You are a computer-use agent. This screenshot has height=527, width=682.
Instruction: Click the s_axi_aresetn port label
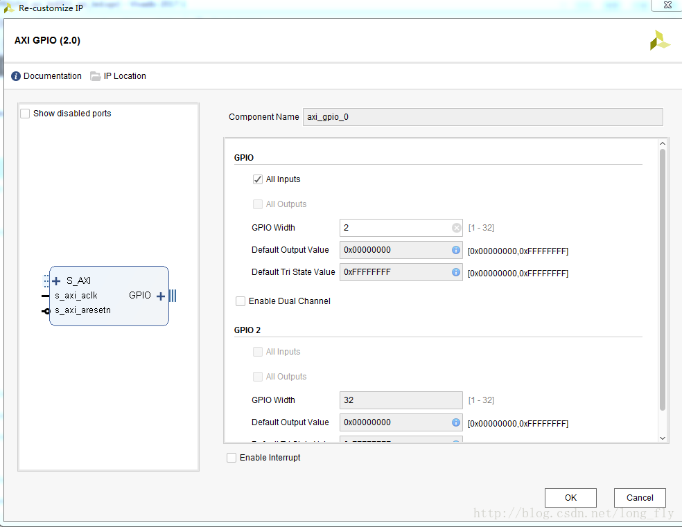coord(82,311)
